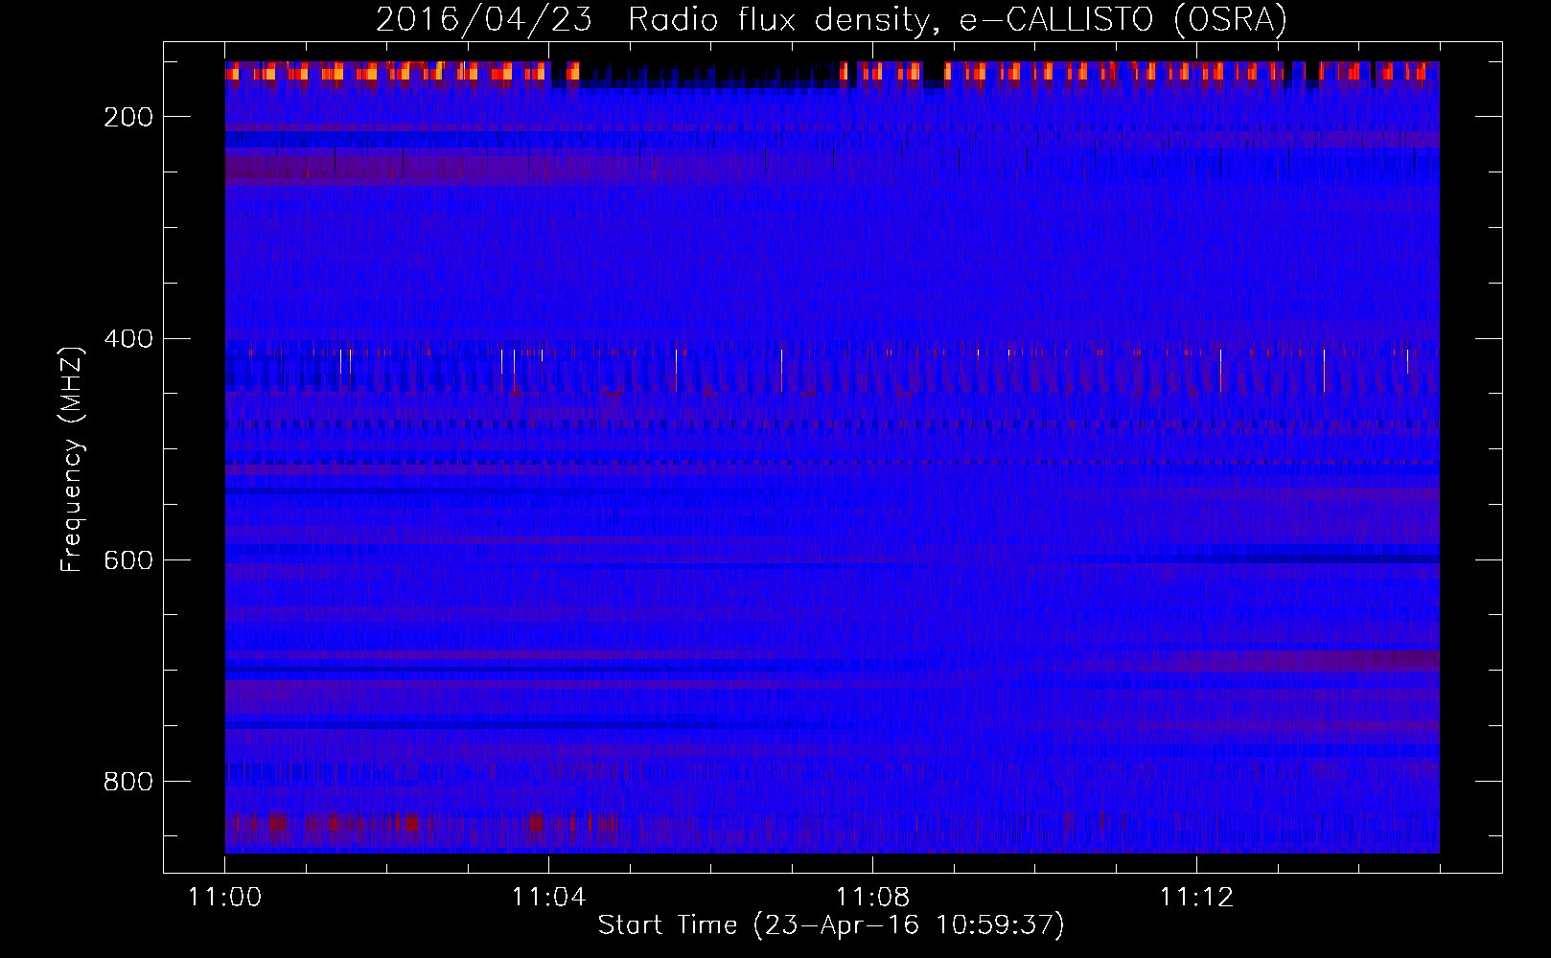Image resolution: width=1551 pixels, height=958 pixels.
Task: Click the 600 frequency tick label
Action: (x=128, y=560)
